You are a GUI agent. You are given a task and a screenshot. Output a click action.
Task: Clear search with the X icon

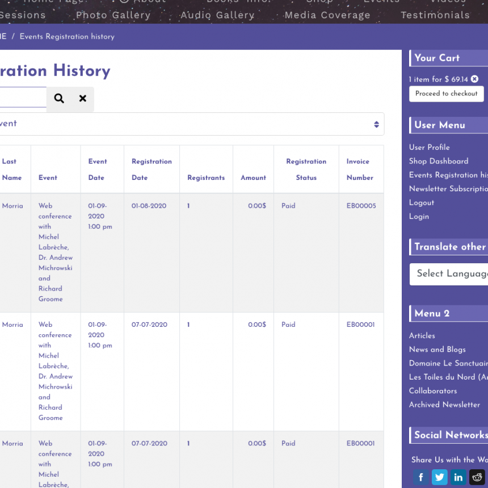(83, 99)
